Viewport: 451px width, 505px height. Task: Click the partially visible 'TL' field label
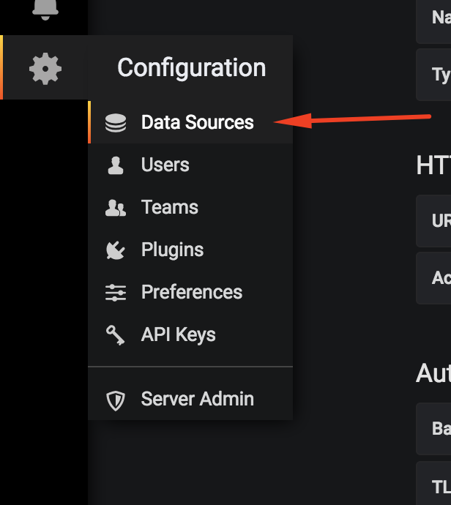point(440,487)
